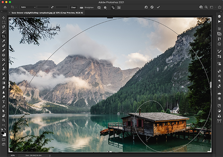Close the luca-bravo document tab

[9, 13]
